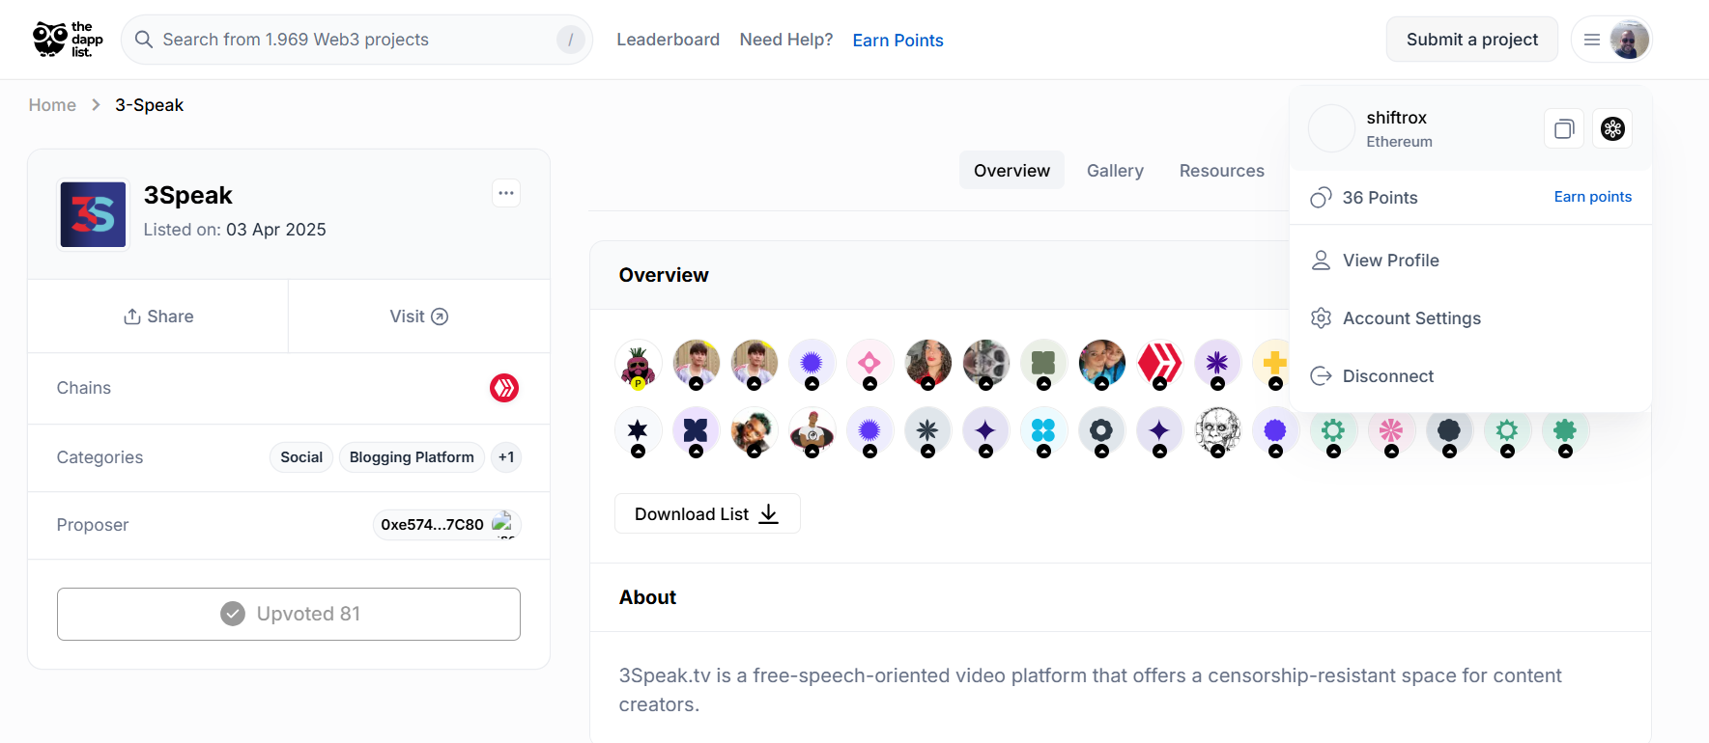This screenshot has width=1709, height=743.
Task: Click Earn points link in user menu
Action: point(1592,197)
